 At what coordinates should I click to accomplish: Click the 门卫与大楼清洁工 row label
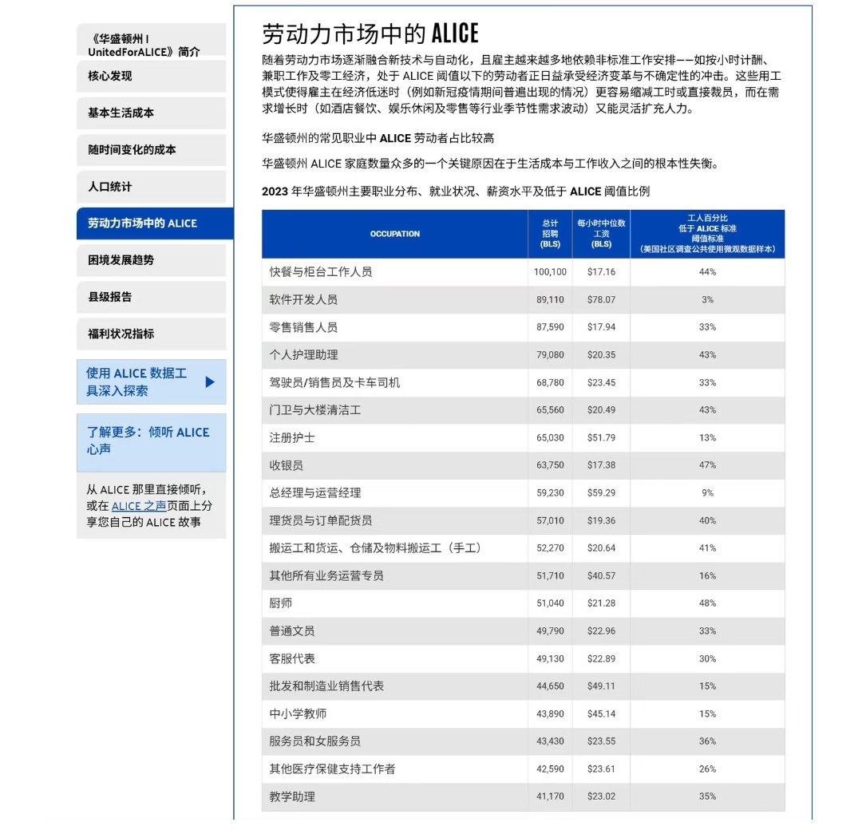[315, 410]
